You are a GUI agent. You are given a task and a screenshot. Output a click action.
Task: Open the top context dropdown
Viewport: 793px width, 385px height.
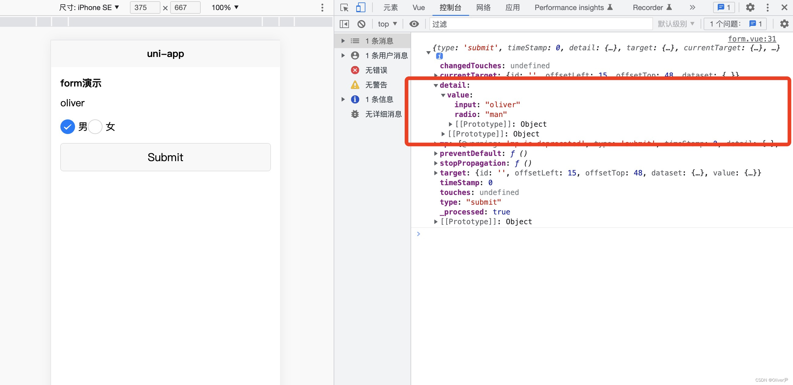pyautogui.click(x=387, y=24)
